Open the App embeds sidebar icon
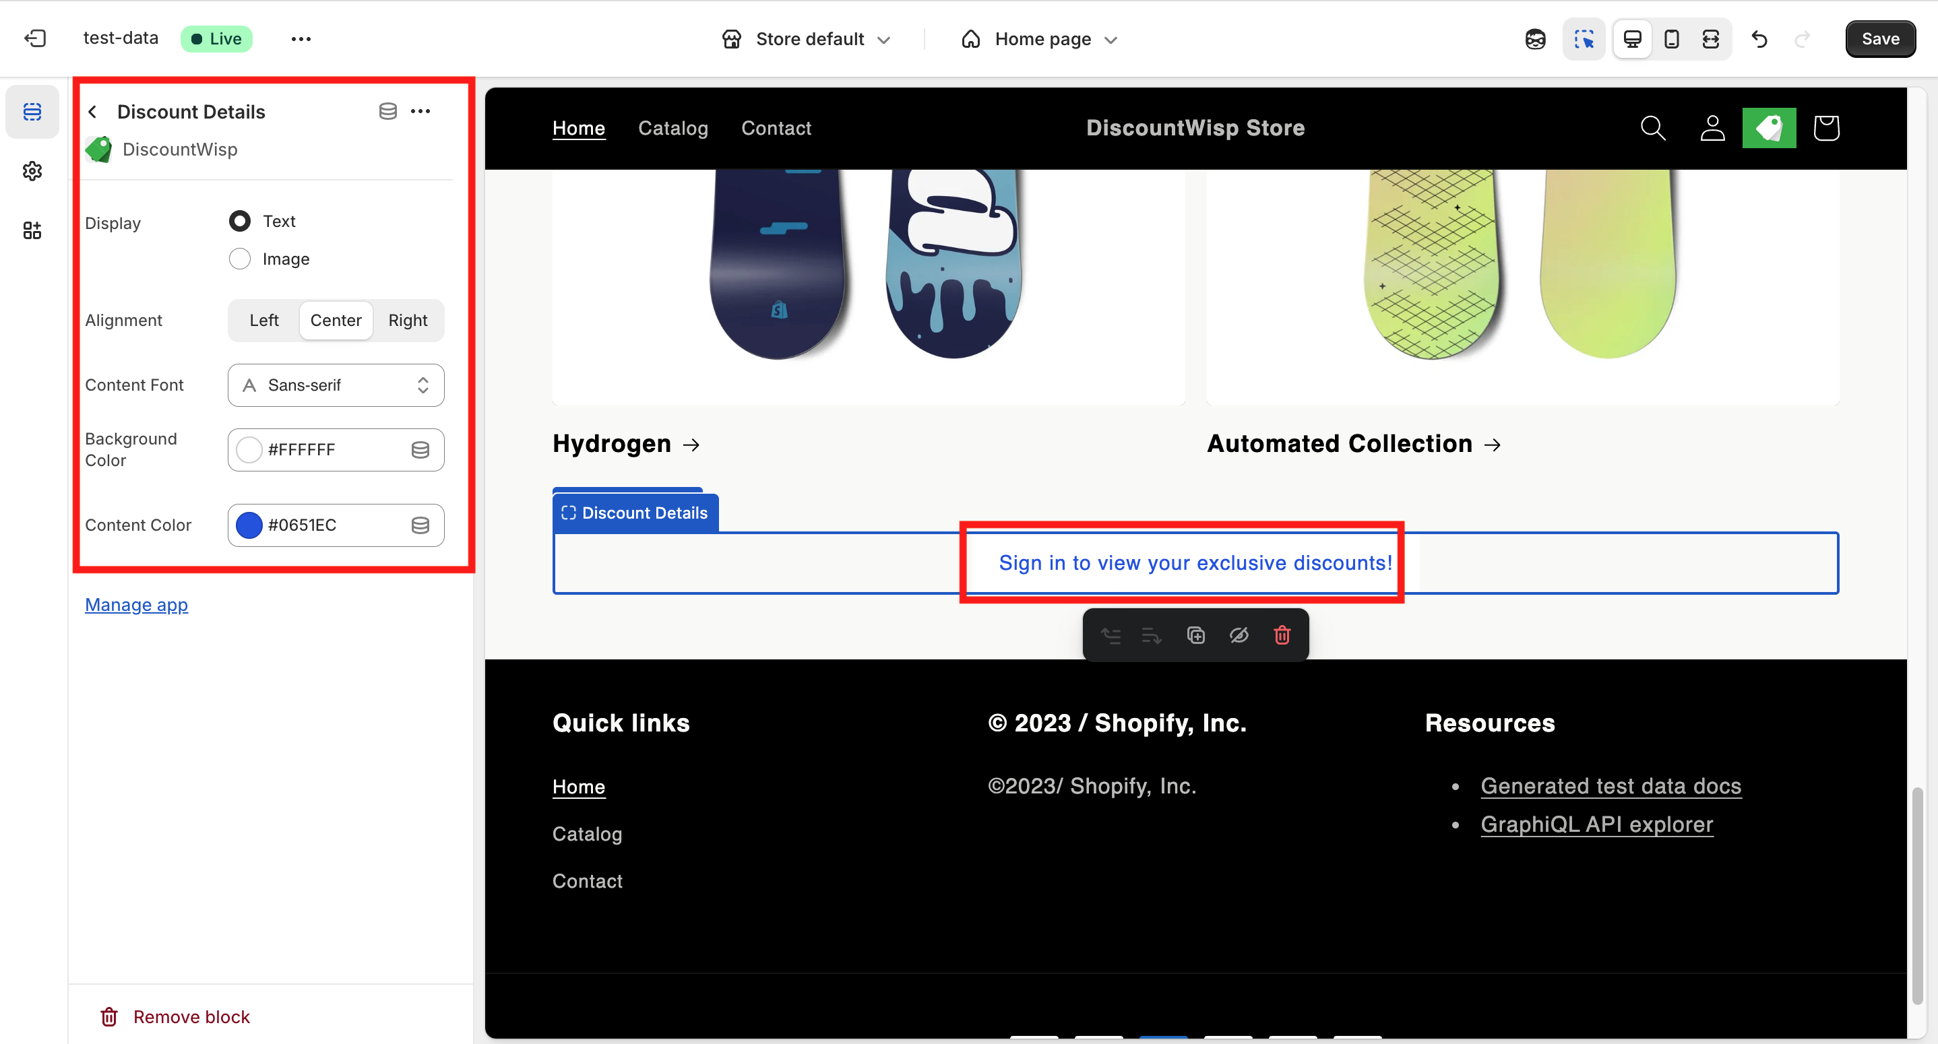This screenshot has height=1044, width=1938. click(x=32, y=230)
